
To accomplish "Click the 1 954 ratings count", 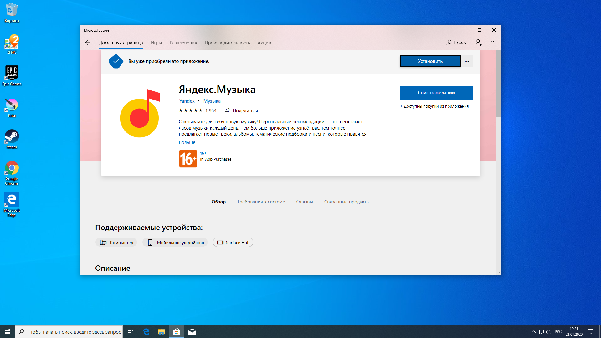I will [x=211, y=111].
